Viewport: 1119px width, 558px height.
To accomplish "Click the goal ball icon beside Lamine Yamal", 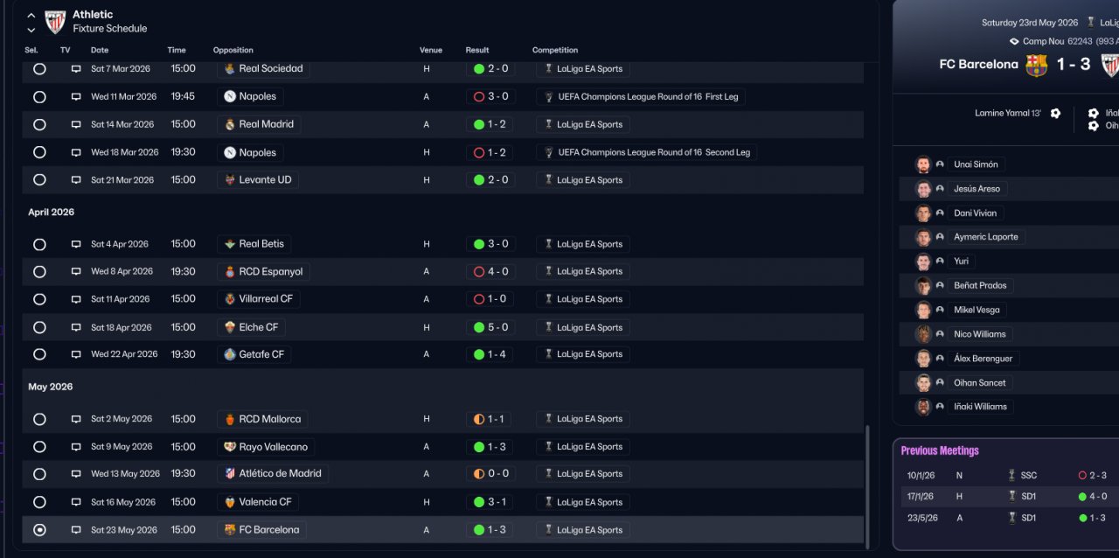I will (x=1055, y=113).
